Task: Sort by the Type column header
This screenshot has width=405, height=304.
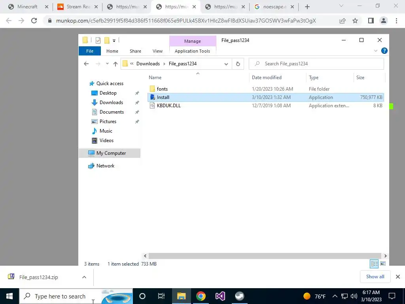Action: tap(314, 78)
